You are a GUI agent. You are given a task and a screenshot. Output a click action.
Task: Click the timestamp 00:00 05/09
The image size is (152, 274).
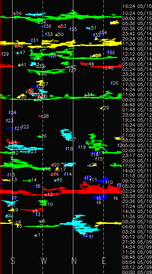(137, 272)
